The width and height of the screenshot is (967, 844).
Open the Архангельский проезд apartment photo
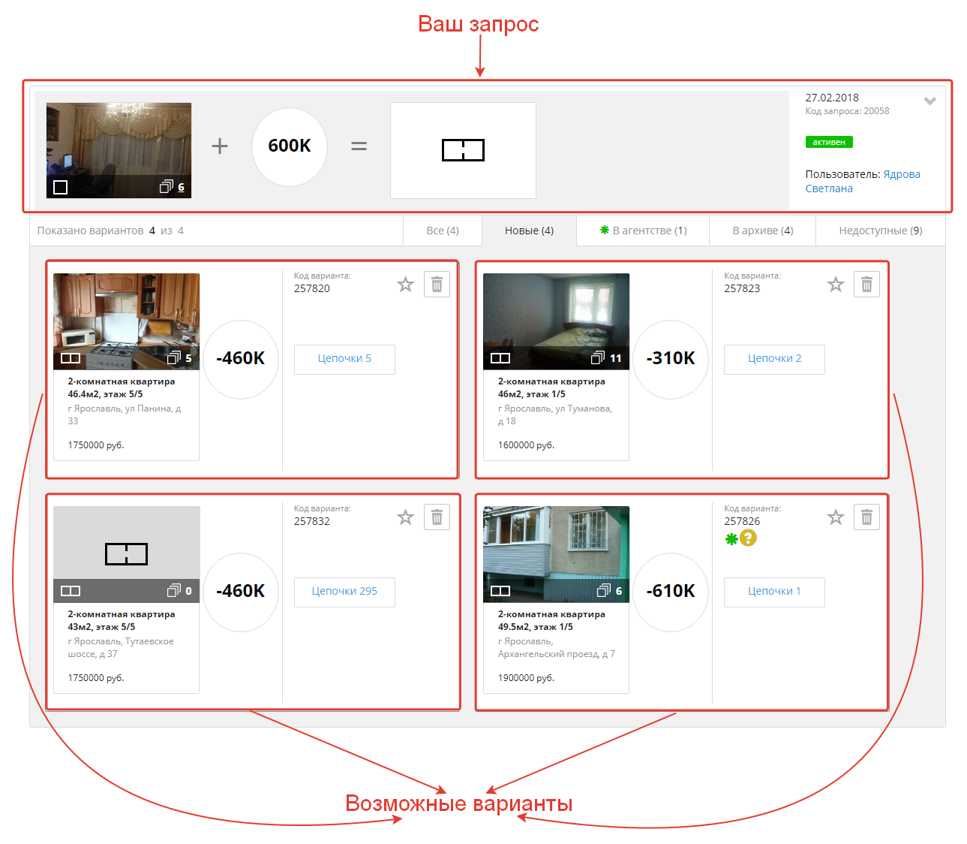click(x=556, y=544)
